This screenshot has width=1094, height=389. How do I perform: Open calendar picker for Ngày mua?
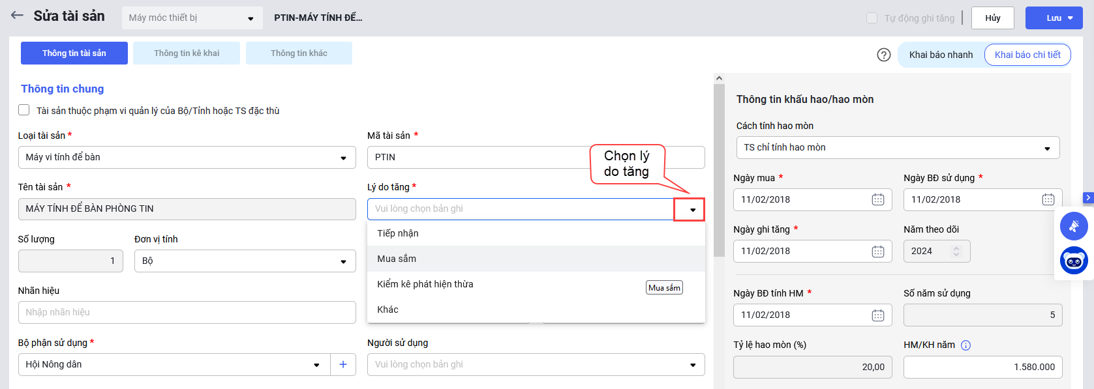878,199
